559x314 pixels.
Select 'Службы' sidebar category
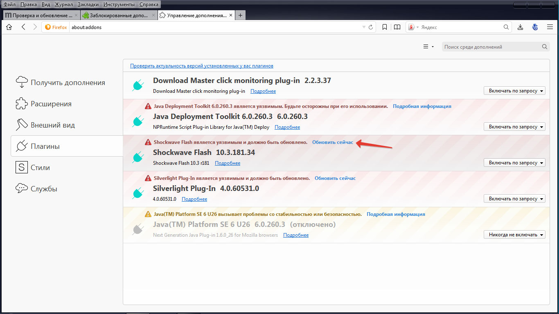(x=67, y=189)
